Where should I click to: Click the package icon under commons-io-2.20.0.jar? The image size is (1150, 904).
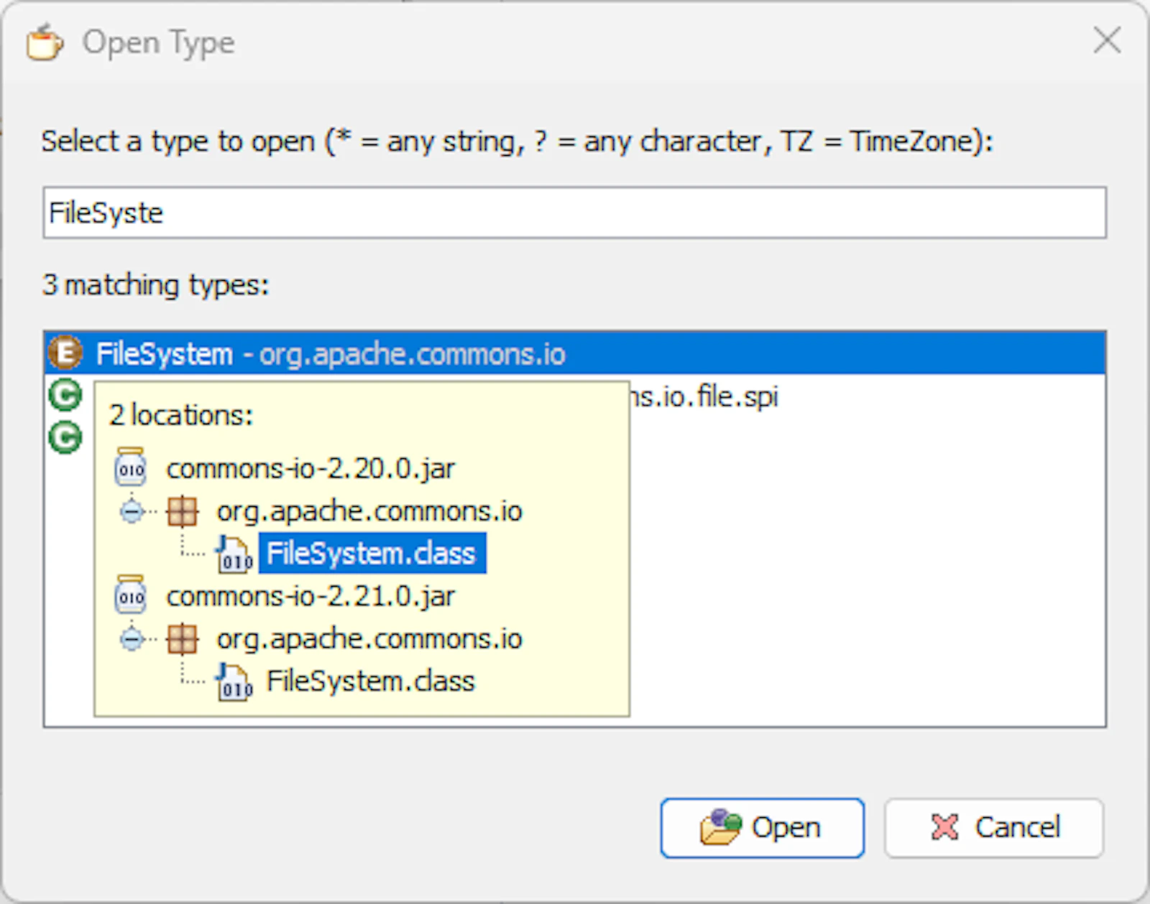click(182, 511)
